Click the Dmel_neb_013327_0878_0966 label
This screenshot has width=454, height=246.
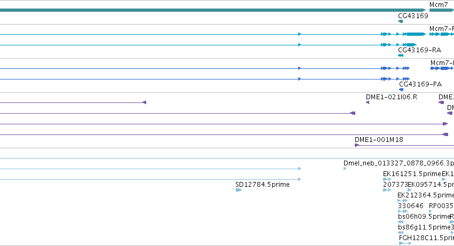click(399, 163)
